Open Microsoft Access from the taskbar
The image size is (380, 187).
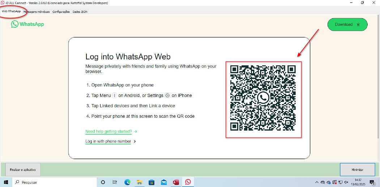point(176,182)
